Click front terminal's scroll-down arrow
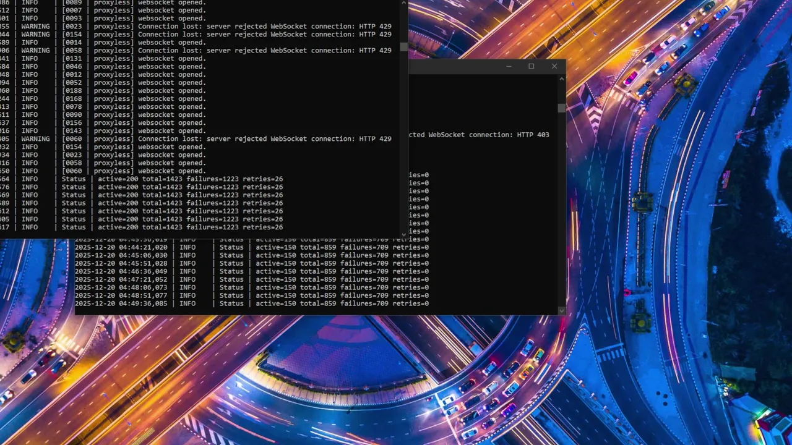 tap(404, 234)
